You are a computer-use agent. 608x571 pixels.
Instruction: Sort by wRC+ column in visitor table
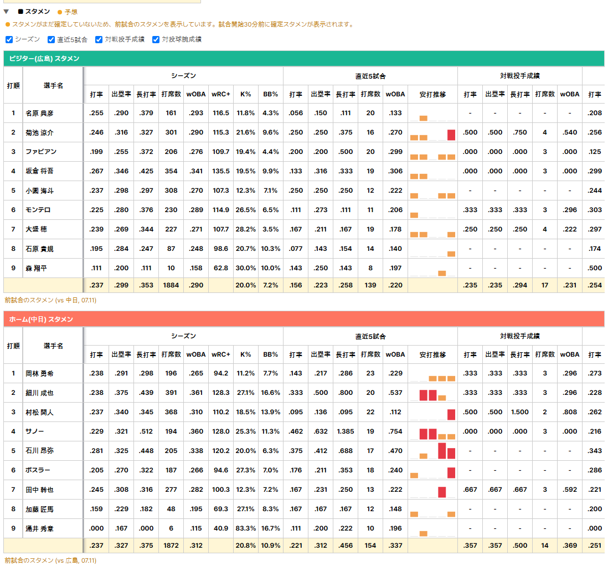220,94
